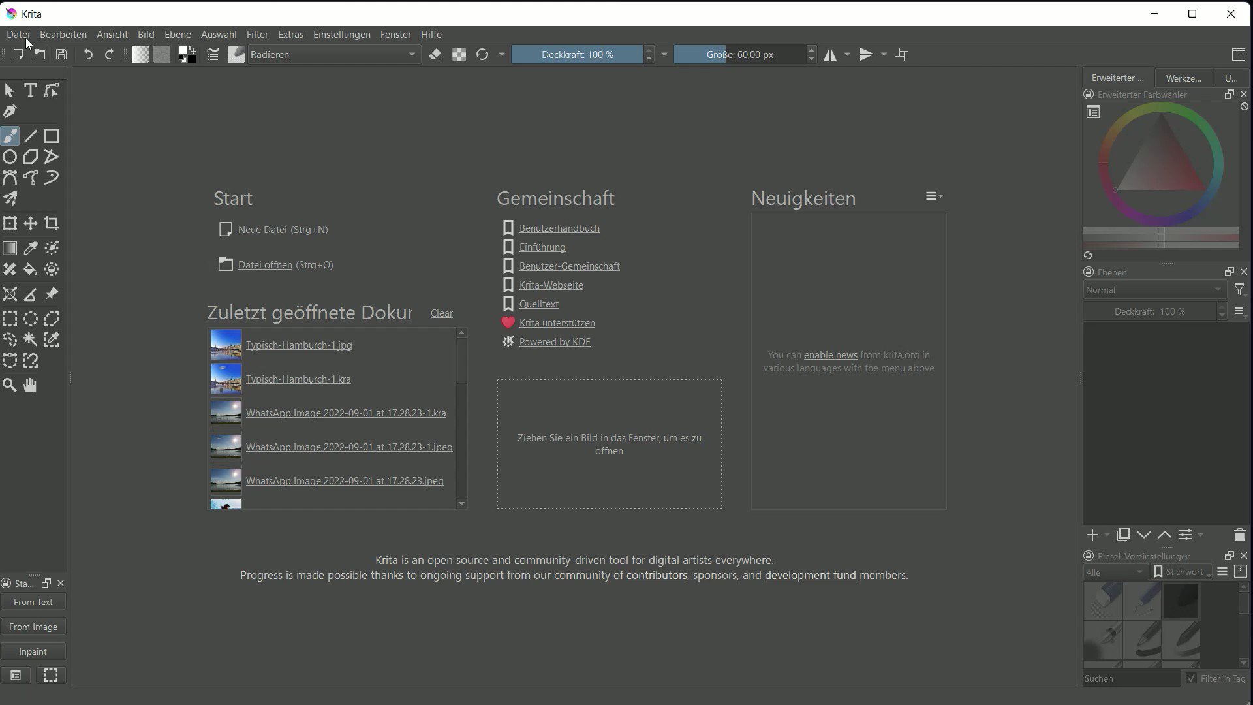Select the Elliptical Selection tool

[31, 319]
